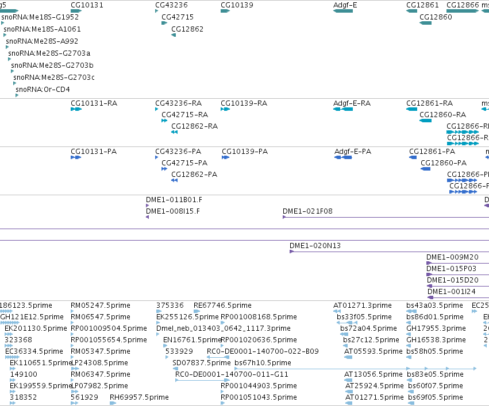Select snoRNA:Me28S-G2703a label
This screenshot has width=489, height=406.
(x=49, y=53)
